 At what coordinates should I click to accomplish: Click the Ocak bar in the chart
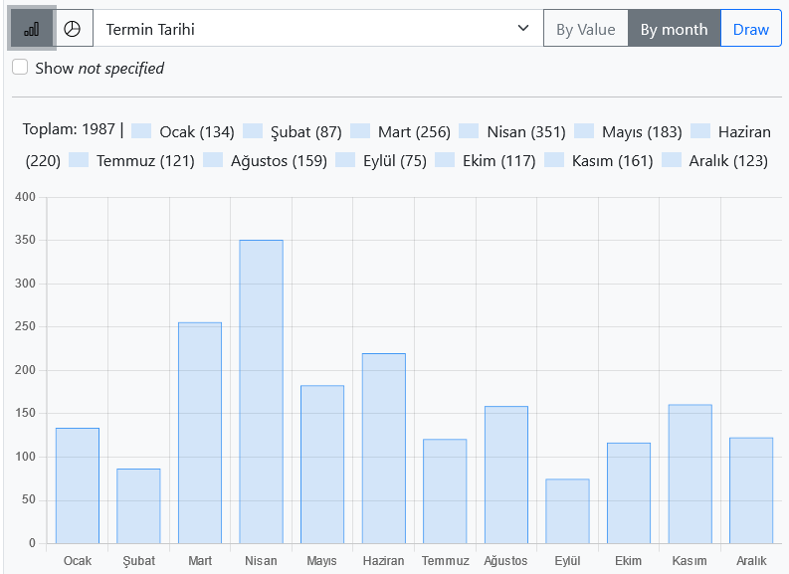(78, 485)
